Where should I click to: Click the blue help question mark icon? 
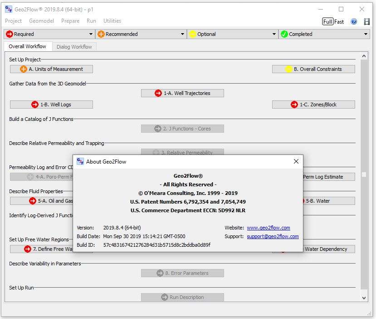pos(354,21)
